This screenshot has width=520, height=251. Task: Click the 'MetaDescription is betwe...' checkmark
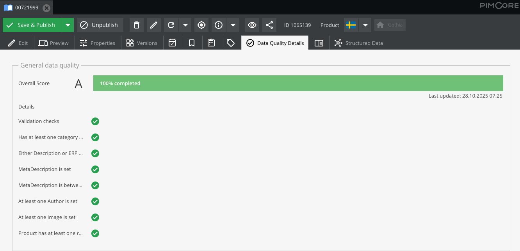[95, 185]
